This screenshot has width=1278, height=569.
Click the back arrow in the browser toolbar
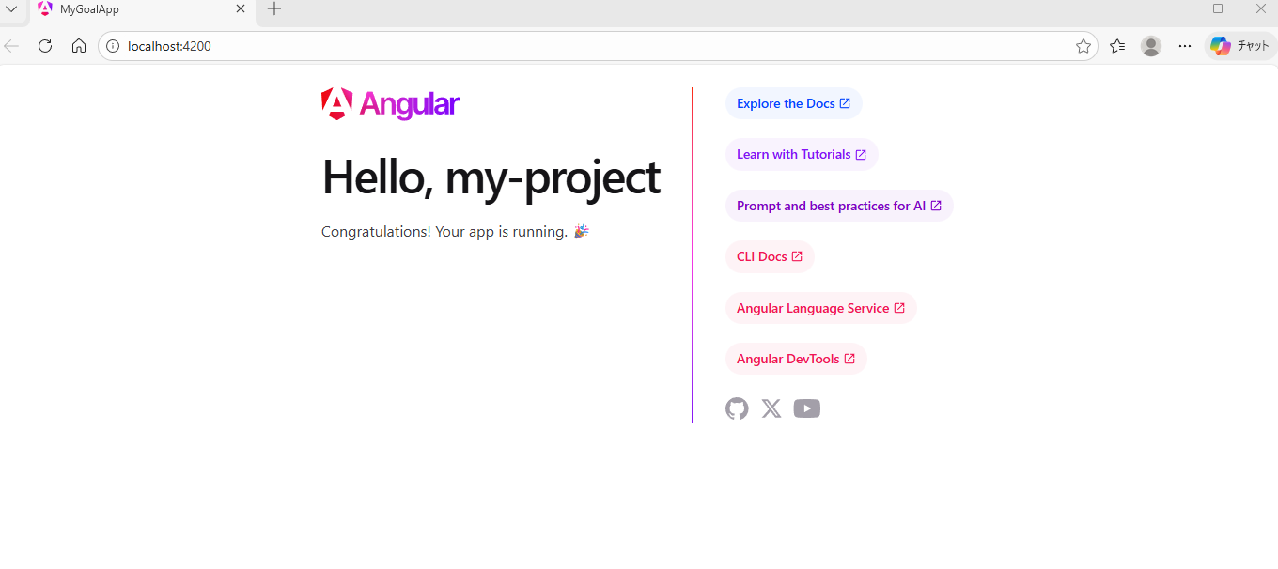point(11,46)
